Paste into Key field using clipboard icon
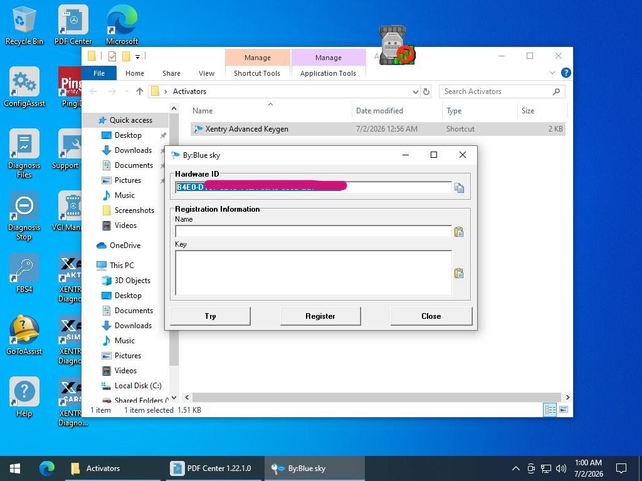 point(459,273)
